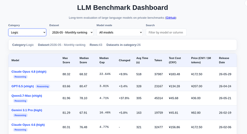Click the Reasoning badge under Gemini 3.1 Pro

click(x=20, y=115)
